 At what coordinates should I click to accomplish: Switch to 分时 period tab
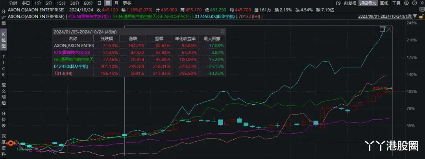click(x=13, y=3)
